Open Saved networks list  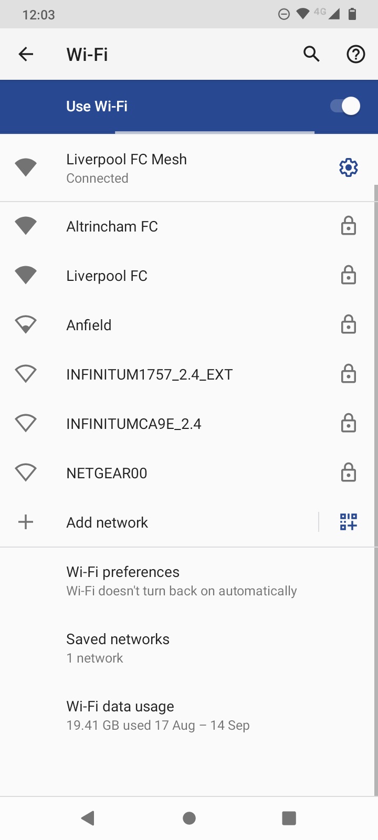(189, 648)
